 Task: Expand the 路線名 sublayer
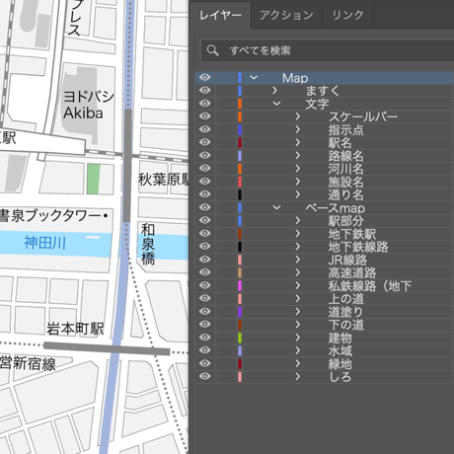(x=298, y=155)
